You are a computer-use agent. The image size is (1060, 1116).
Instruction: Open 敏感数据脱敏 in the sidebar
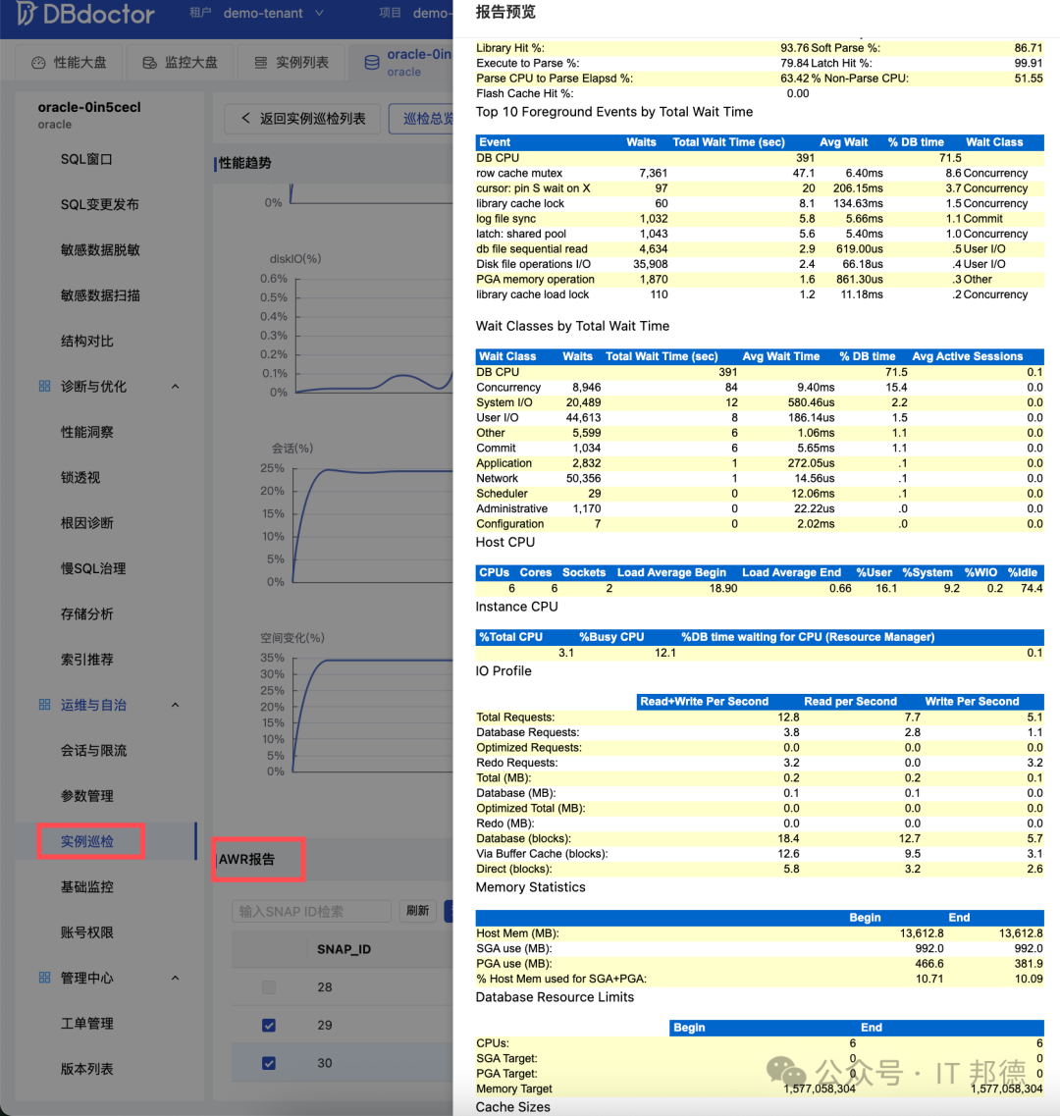[100, 250]
